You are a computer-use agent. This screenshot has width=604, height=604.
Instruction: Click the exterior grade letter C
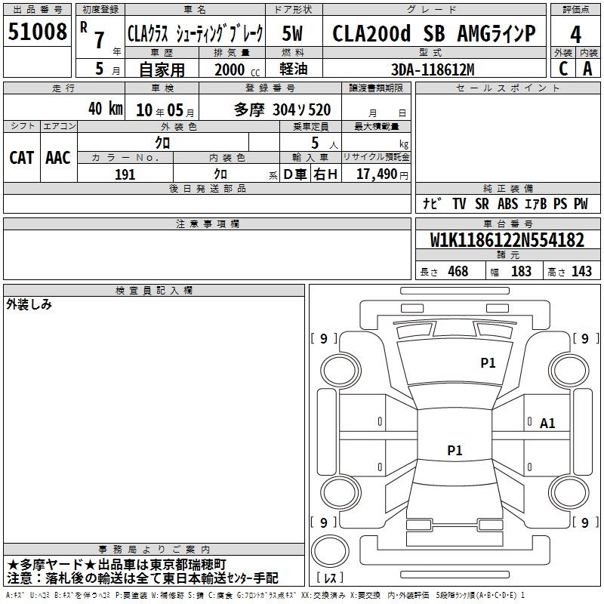click(562, 69)
